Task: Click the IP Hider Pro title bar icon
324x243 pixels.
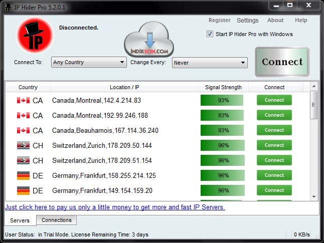Action: [x=8, y=8]
